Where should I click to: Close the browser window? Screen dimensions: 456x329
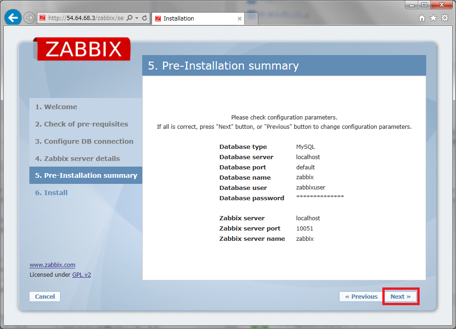tap(442, 5)
